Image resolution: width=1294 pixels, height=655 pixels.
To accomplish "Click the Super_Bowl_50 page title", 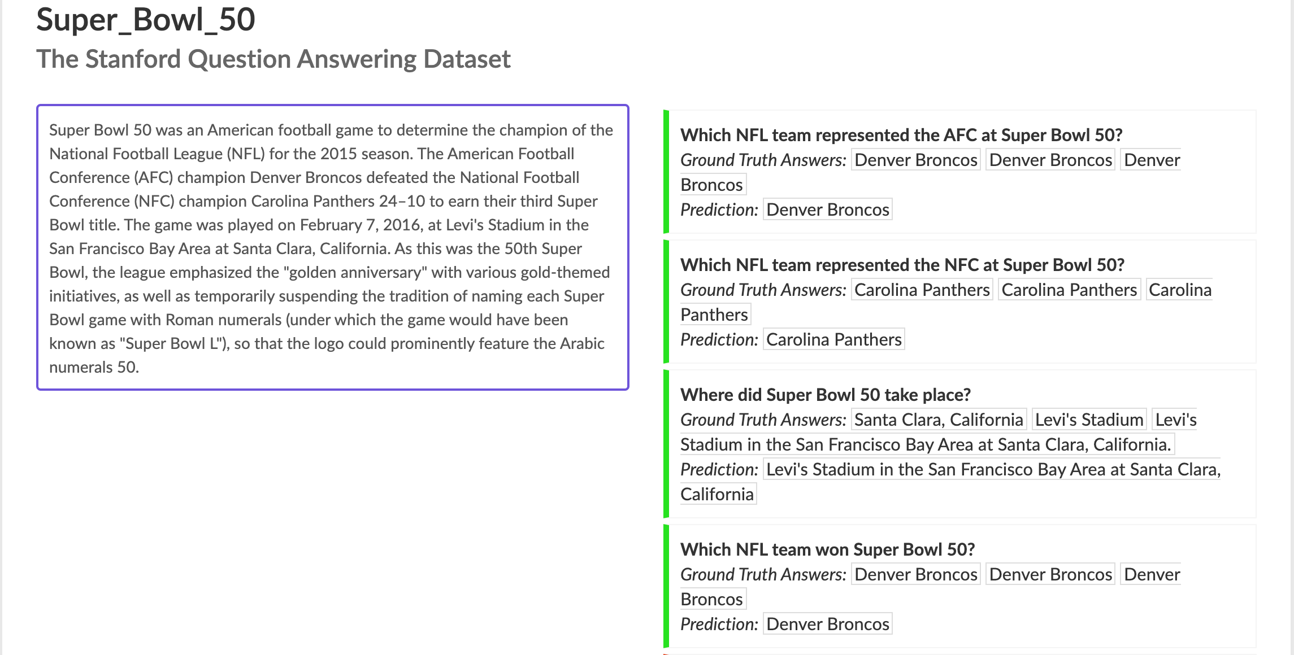I will 146,20.
